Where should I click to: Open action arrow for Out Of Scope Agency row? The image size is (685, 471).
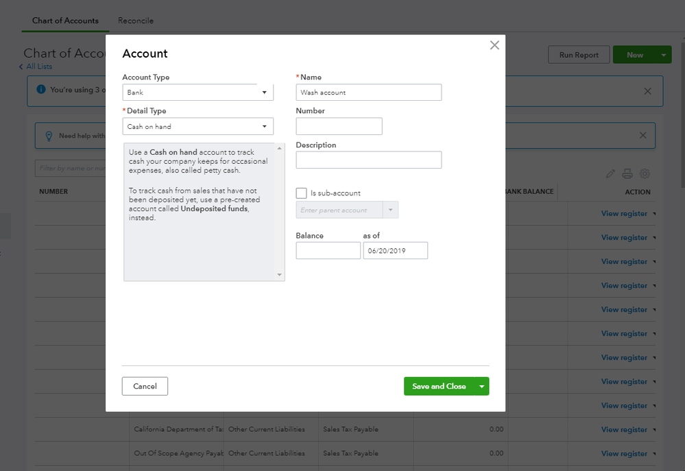654,454
